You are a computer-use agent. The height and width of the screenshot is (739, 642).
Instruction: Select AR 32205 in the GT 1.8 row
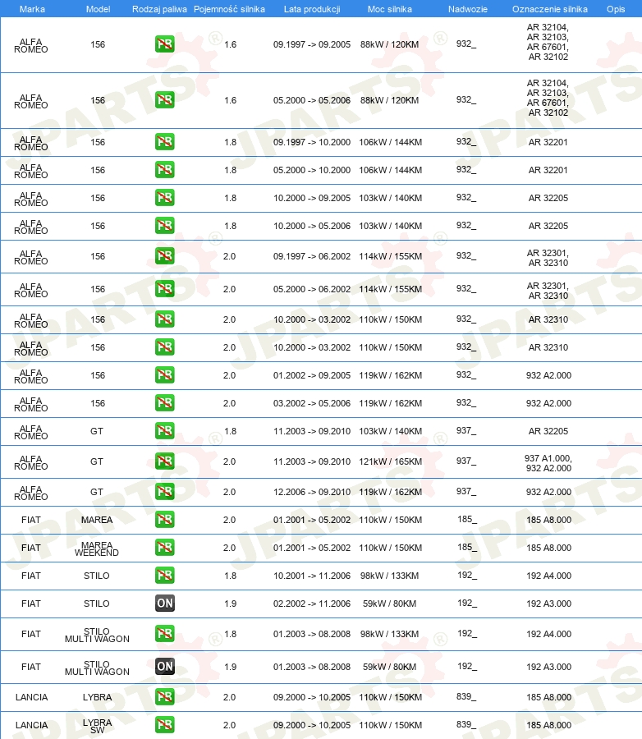coord(548,431)
